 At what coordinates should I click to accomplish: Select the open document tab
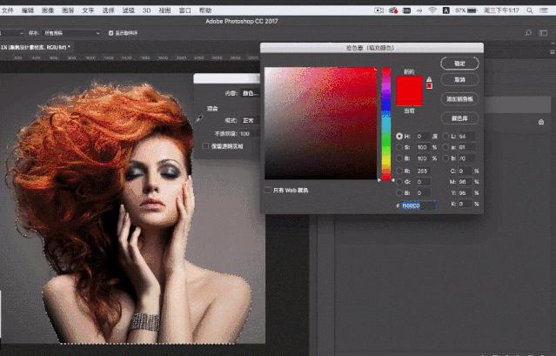coord(36,47)
